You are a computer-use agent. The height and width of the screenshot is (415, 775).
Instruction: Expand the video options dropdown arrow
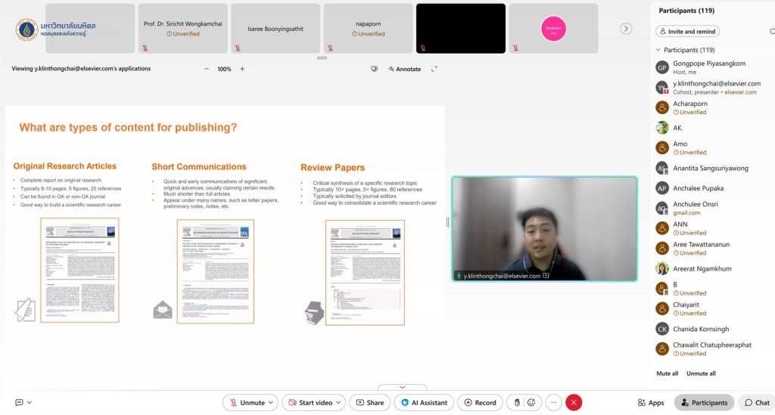(339, 403)
